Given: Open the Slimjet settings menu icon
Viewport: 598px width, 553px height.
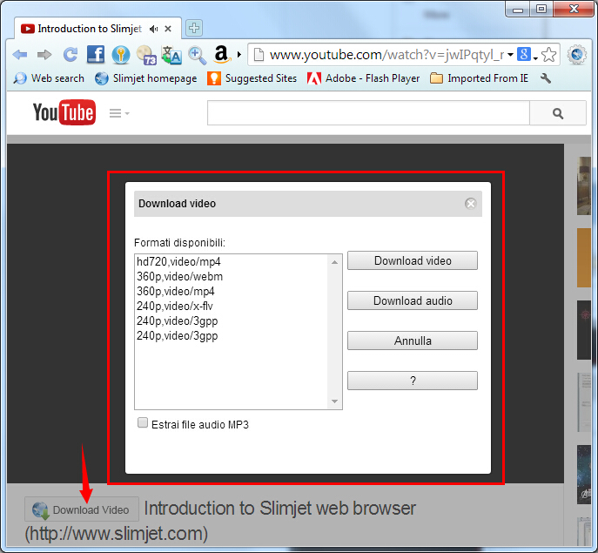Looking at the screenshot, I should pos(576,54).
